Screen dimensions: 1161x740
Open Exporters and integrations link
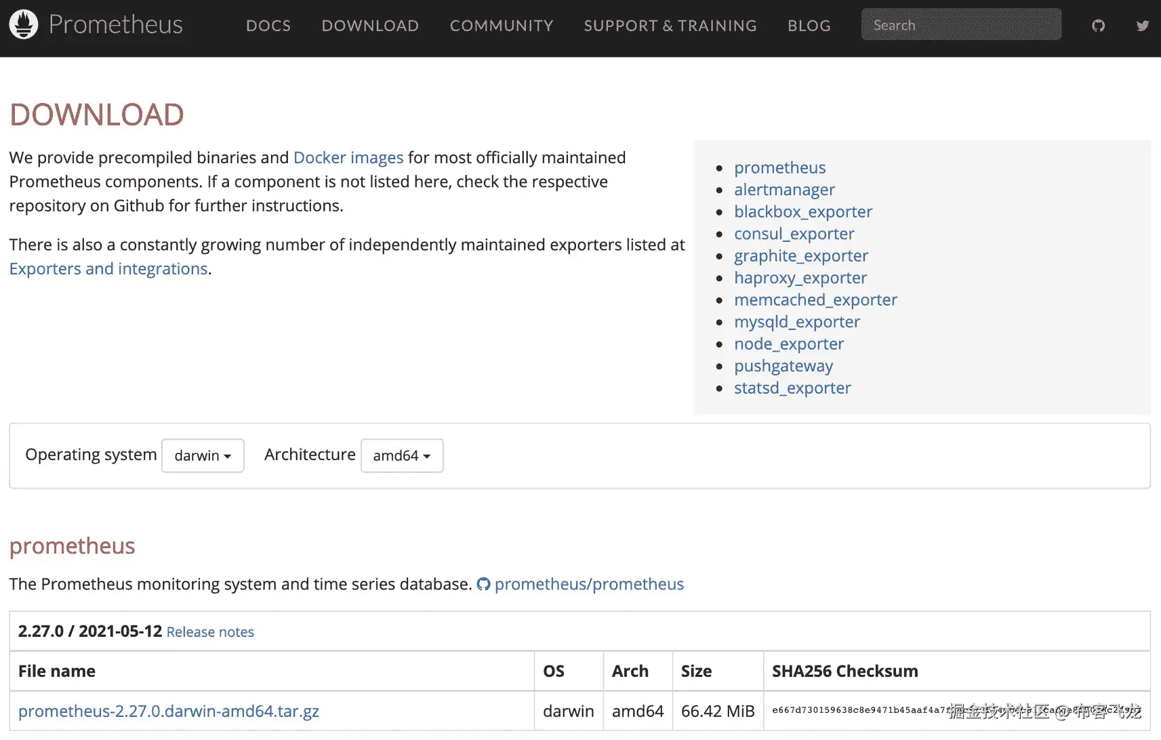tap(108, 269)
